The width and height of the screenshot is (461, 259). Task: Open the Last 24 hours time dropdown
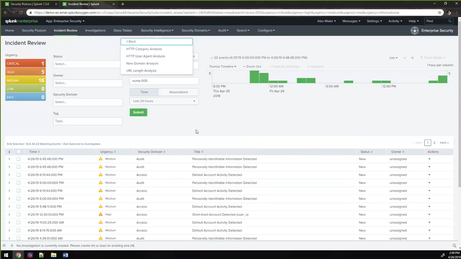(164, 101)
